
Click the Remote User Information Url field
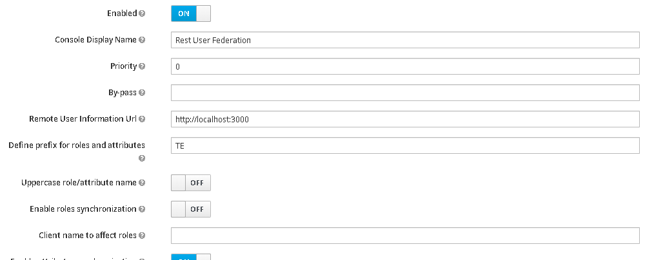pos(405,119)
